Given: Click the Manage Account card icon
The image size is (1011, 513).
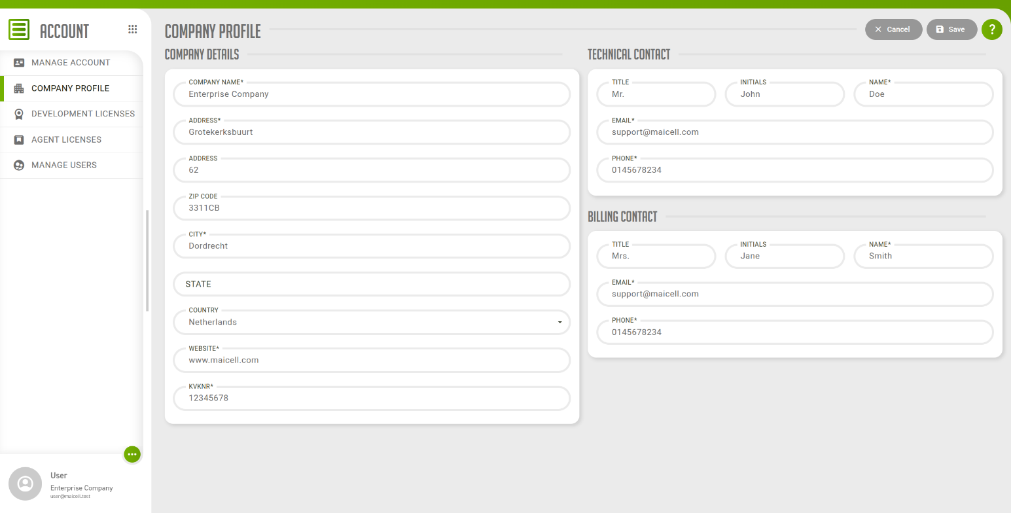Looking at the screenshot, I should [19, 63].
